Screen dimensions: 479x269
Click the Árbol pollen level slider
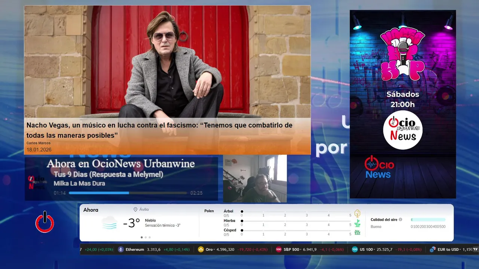click(x=296, y=211)
